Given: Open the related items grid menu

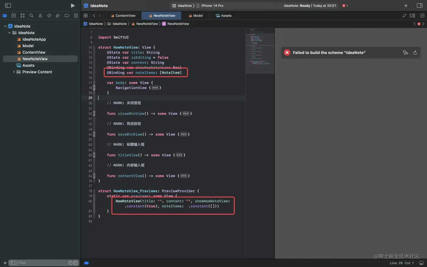Looking at the screenshot, I should [85, 16].
